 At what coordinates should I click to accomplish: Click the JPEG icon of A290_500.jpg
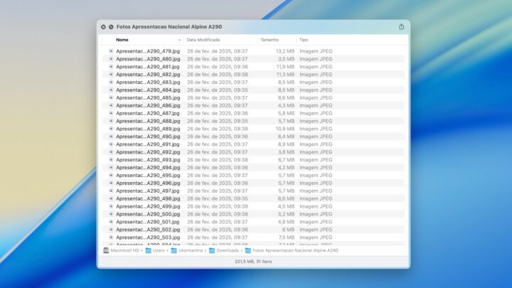click(x=111, y=214)
